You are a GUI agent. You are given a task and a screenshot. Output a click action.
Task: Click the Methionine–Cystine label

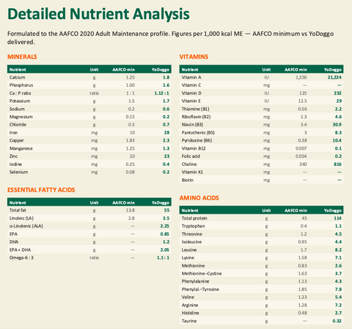pyautogui.click(x=202, y=274)
